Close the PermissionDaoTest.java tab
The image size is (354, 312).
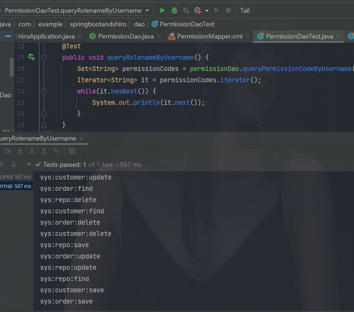coord(339,36)
